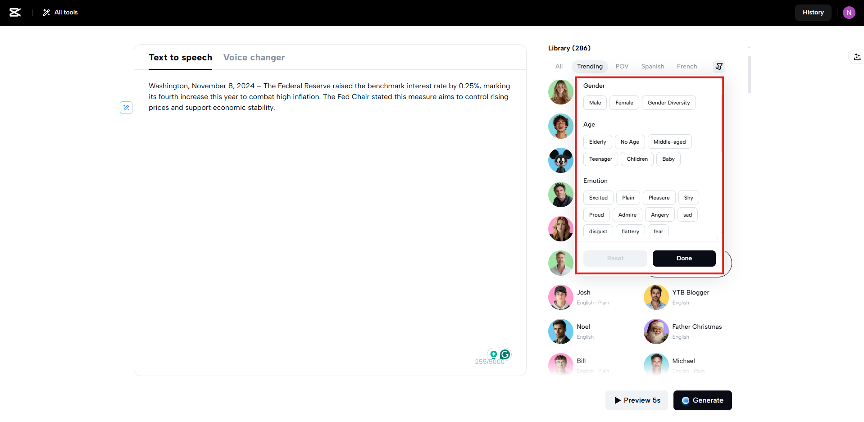Select the curly-haired laughing man voice avatar
Screen dimensions: 864x422
coord(561,126)
